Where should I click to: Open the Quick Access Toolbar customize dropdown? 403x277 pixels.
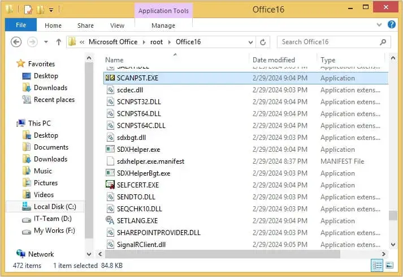pos(51,10)
